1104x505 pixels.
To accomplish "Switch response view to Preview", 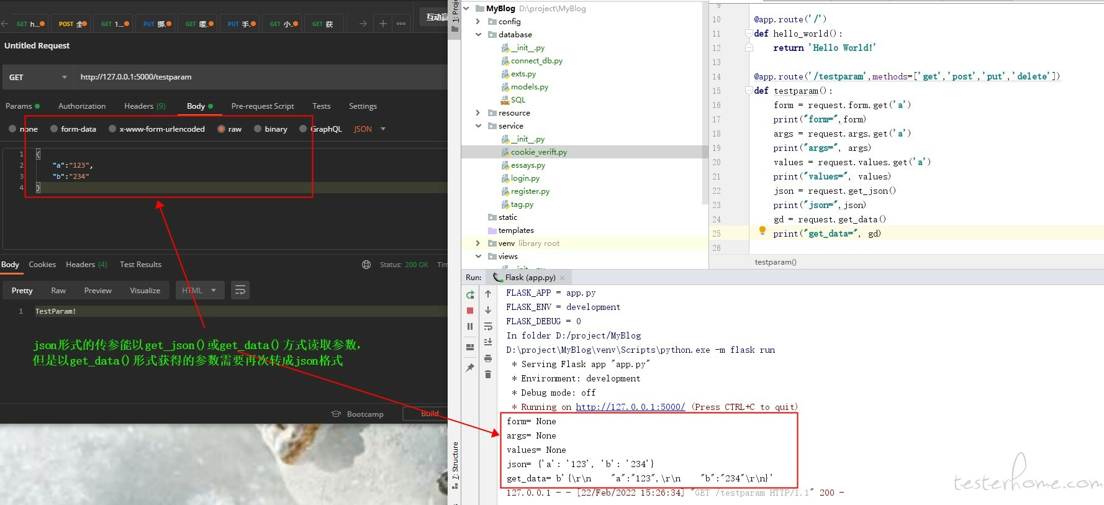I will [98, 291].
